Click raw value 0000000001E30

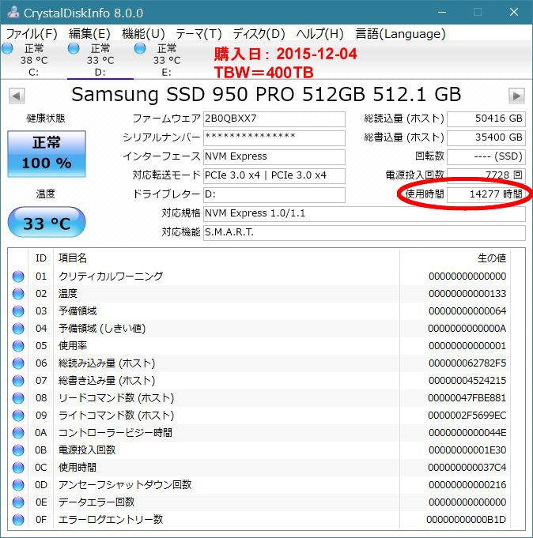(467, 450)
